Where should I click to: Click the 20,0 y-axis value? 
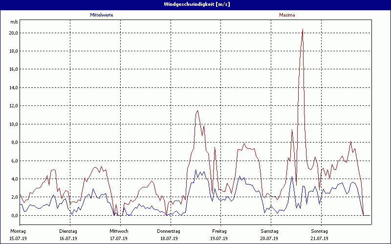[13, 33]
